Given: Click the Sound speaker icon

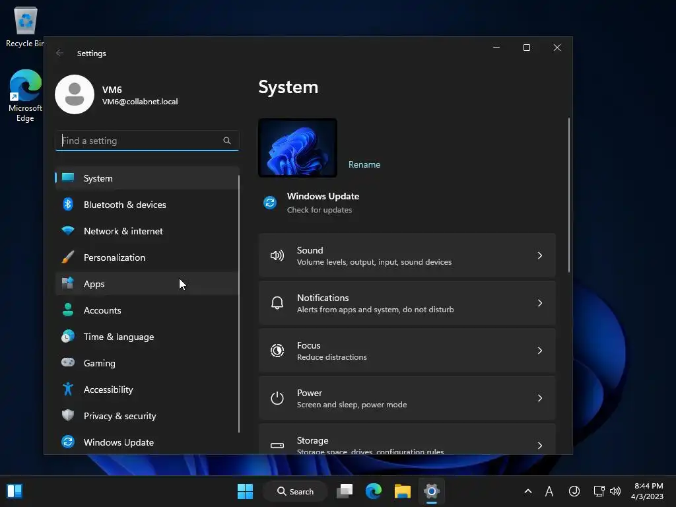Looking at the screenshot, I should (277, 255).
